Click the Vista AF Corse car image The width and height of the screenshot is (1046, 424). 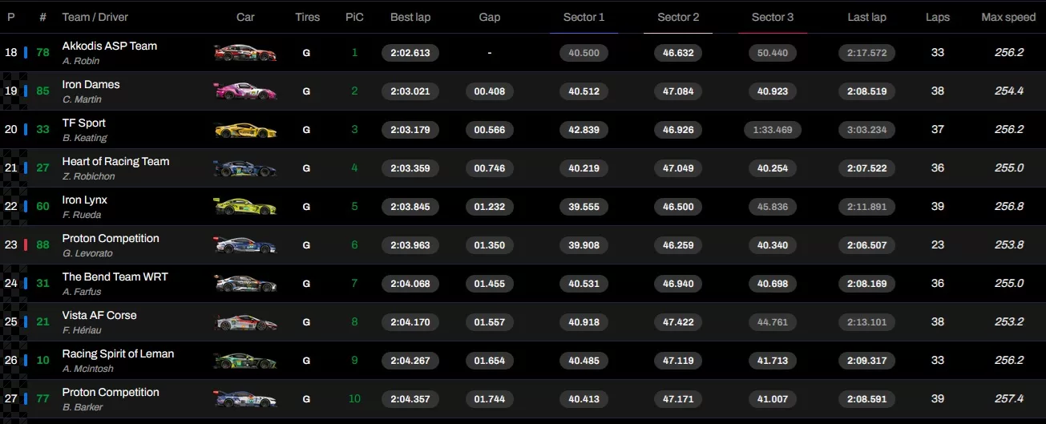245,322
